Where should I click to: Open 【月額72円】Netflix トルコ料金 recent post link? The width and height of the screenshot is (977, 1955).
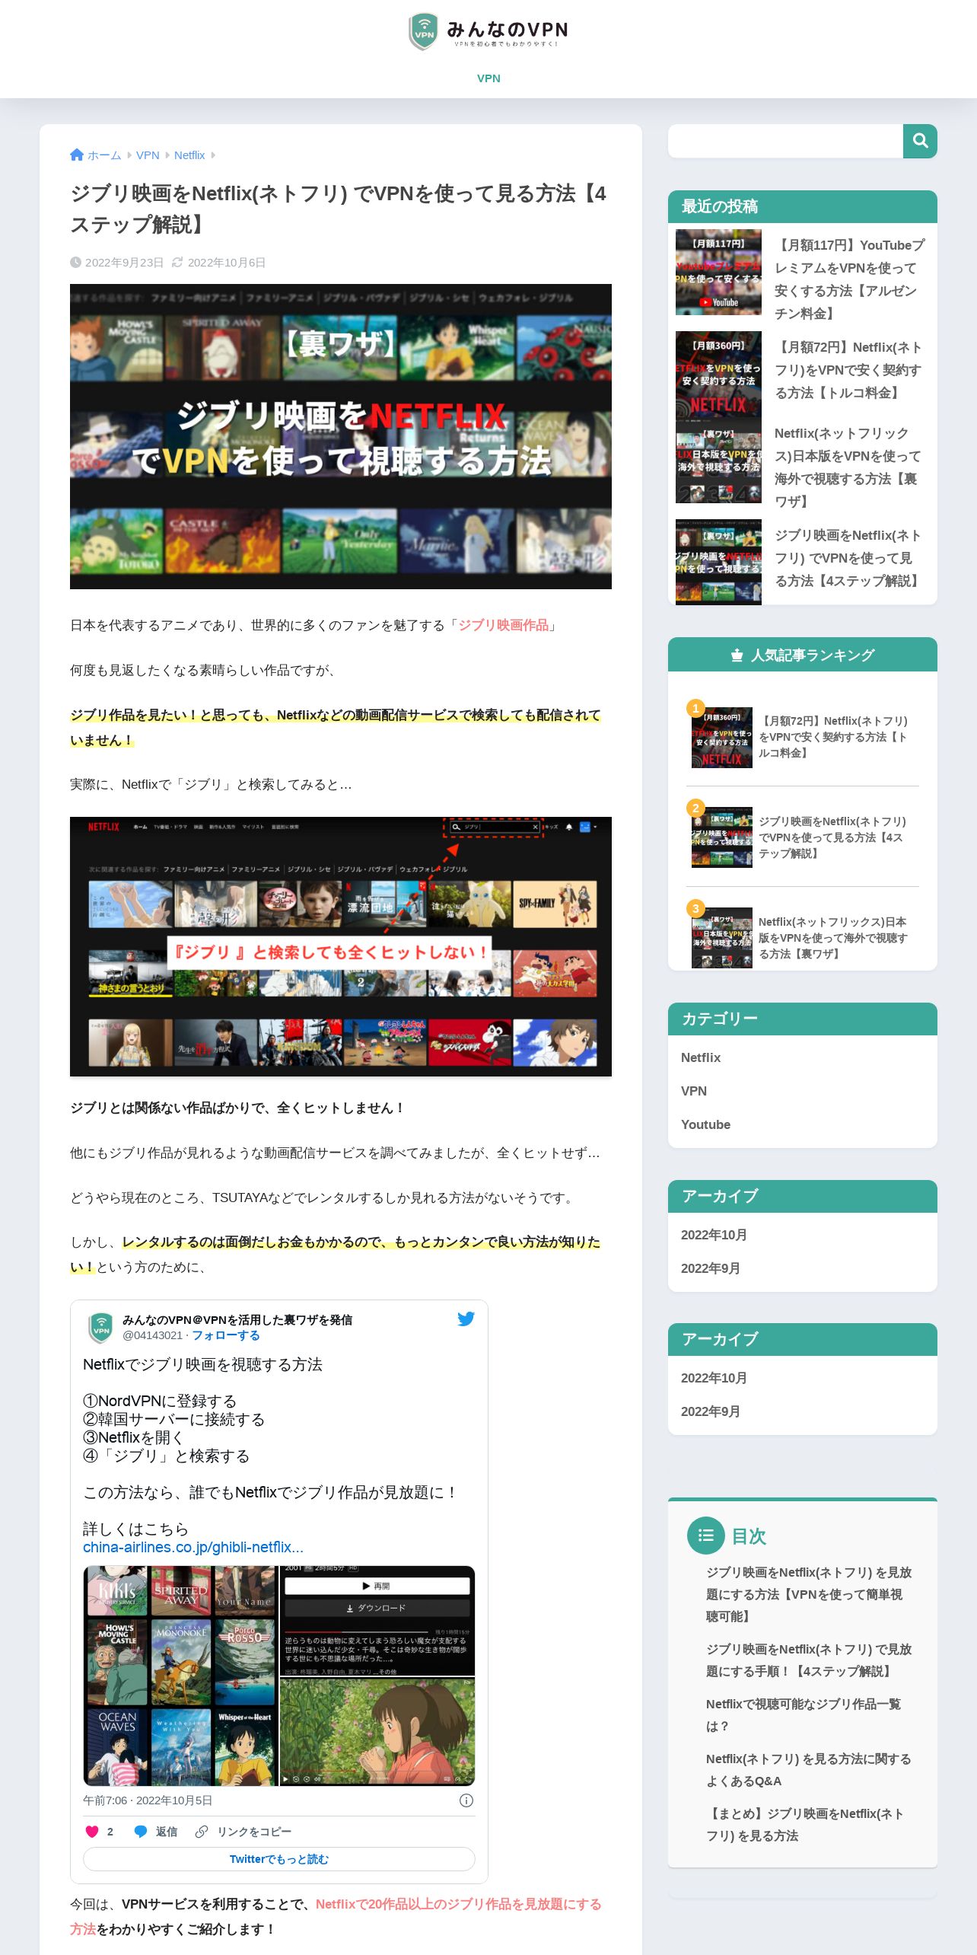coord(849,370)
